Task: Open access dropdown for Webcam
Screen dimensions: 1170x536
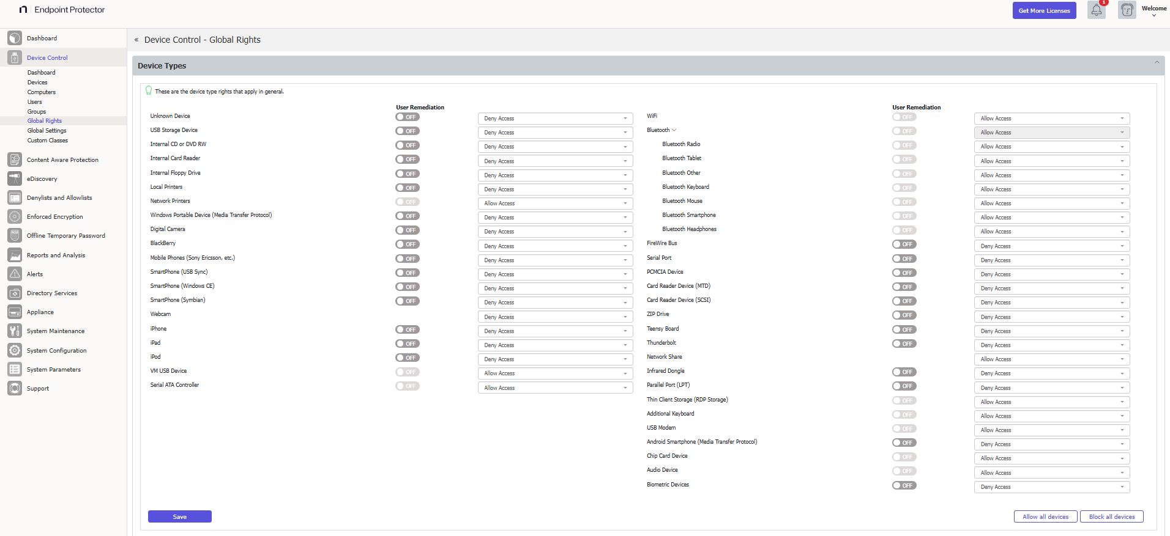Action: click(x=555, y=317)
